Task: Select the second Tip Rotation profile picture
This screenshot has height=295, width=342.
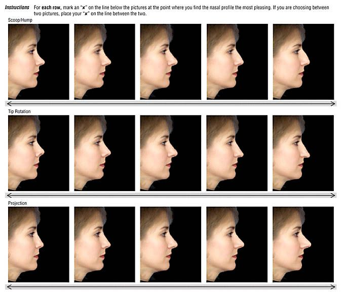Action: (x=104, y=153)
